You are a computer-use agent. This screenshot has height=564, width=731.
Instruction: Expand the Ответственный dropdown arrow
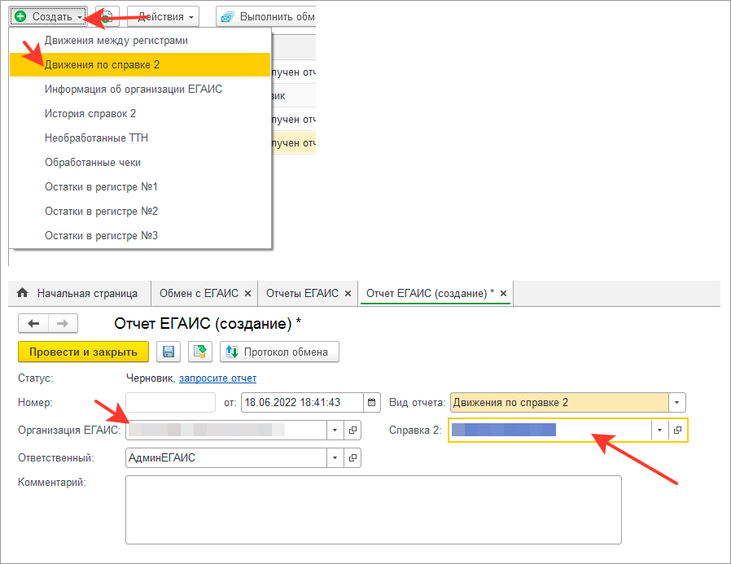[x=335, y=457]
